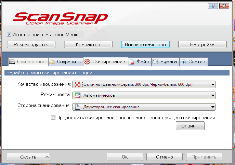Switch to the Бумага tab

point(166,62)
